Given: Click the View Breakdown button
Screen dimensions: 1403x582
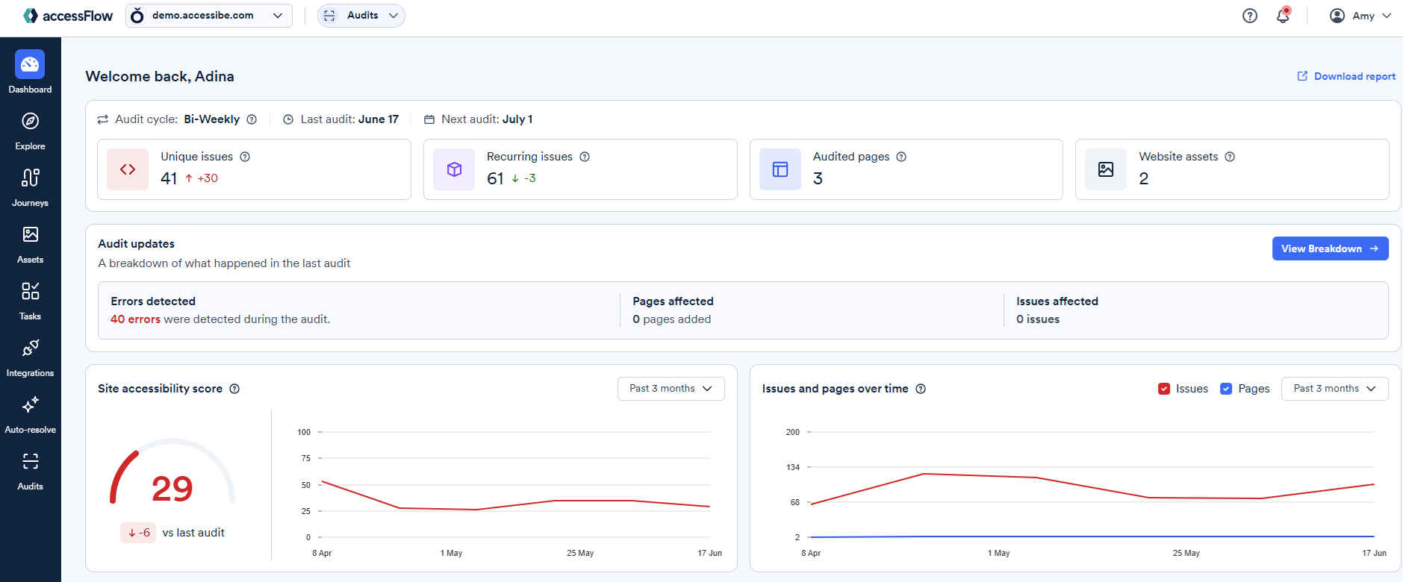Looking at the screenshot, I should pos(1330,248).
